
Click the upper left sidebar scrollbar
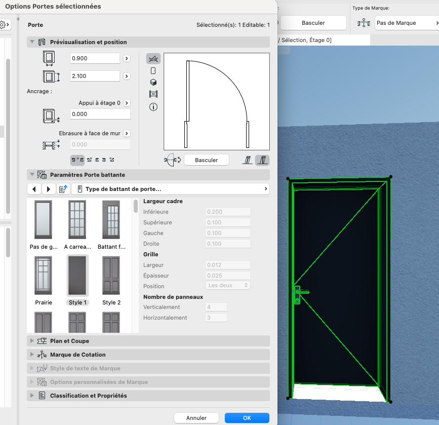[8, 136]
